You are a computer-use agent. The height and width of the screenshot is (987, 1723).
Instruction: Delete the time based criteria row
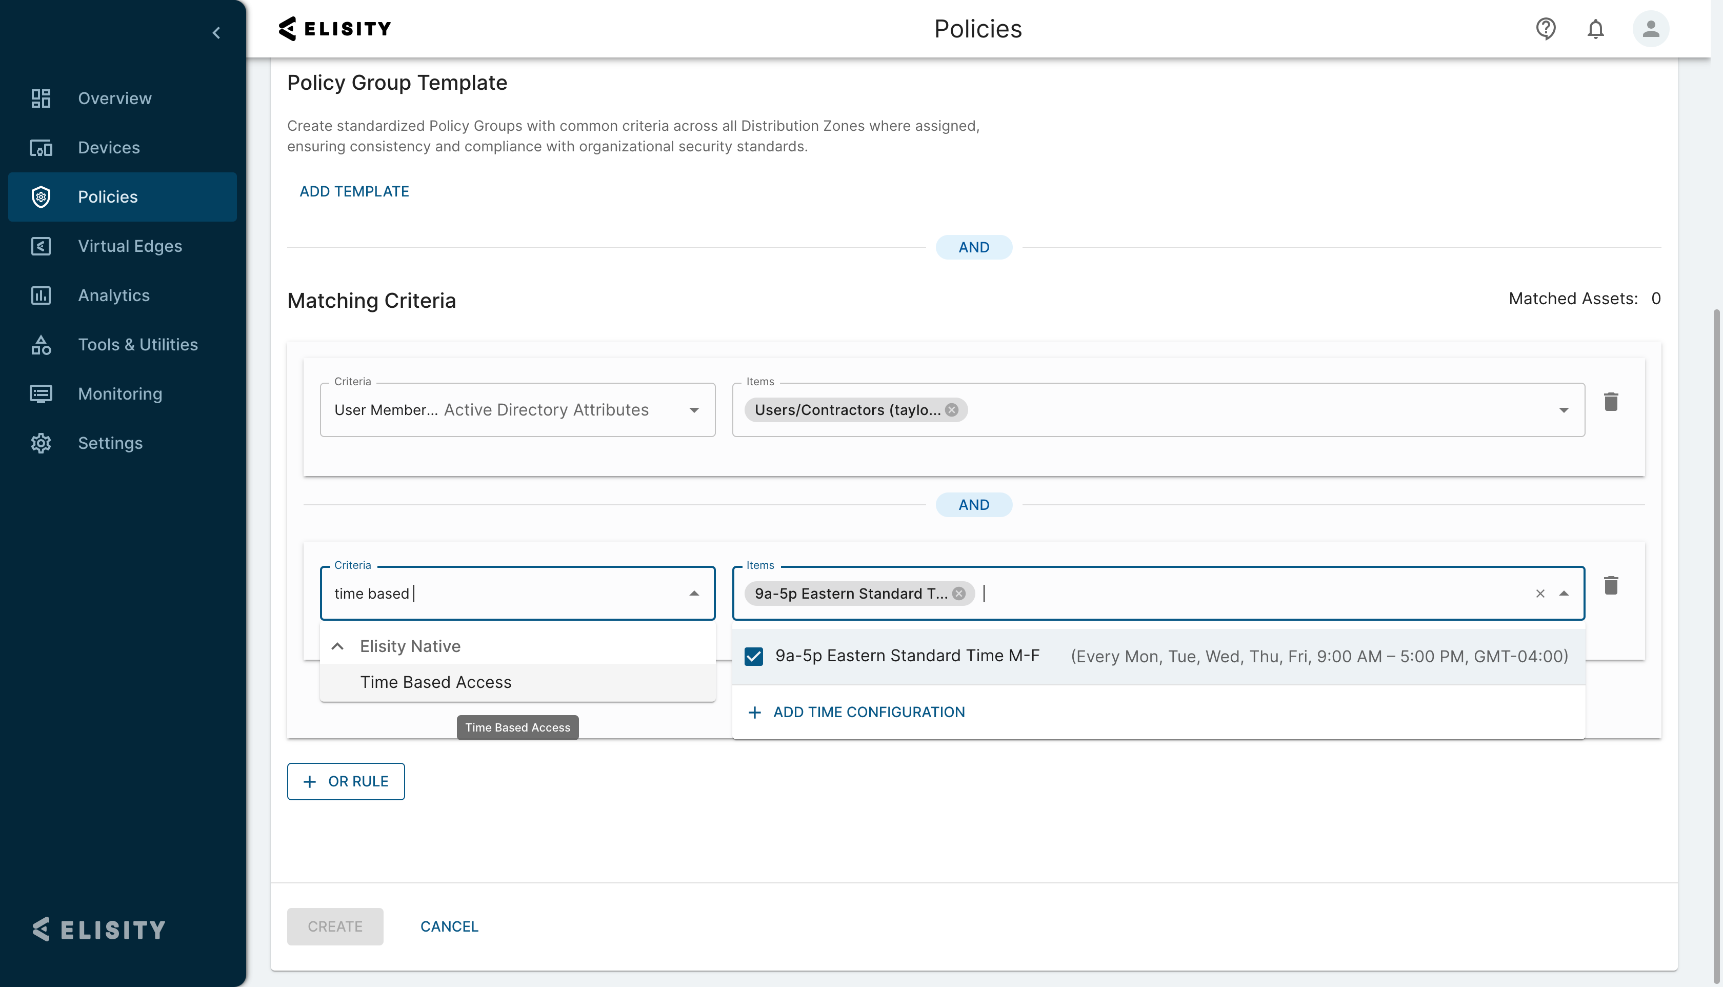pyautogui.click(x=1611, y=586)
